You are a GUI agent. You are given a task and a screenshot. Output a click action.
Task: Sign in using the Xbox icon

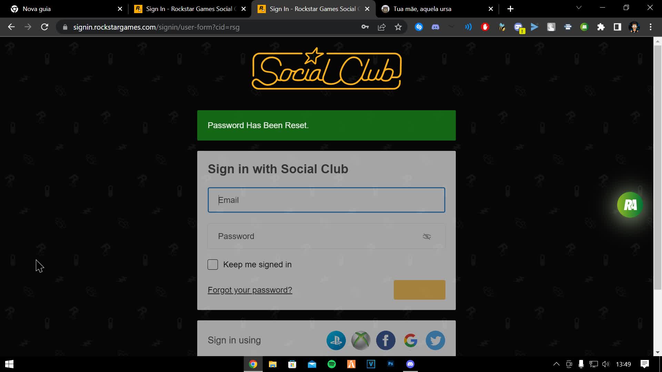[361, 340]
